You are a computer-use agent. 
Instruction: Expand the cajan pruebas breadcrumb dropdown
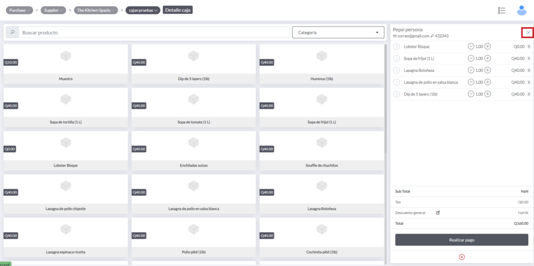click(142, 10)
